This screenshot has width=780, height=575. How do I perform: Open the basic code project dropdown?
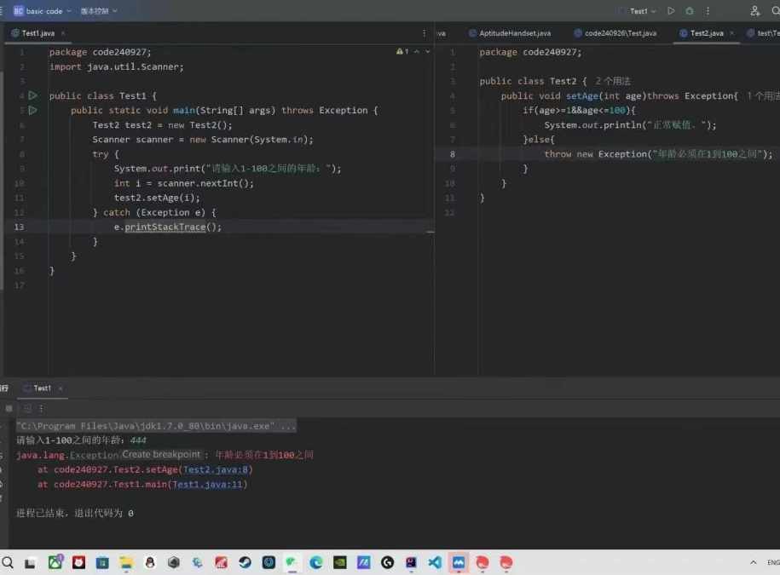tap(43, 10)
